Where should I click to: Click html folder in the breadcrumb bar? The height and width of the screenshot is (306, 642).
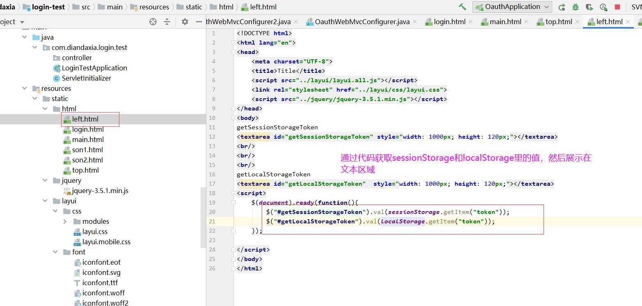click(x=222, y=7)
